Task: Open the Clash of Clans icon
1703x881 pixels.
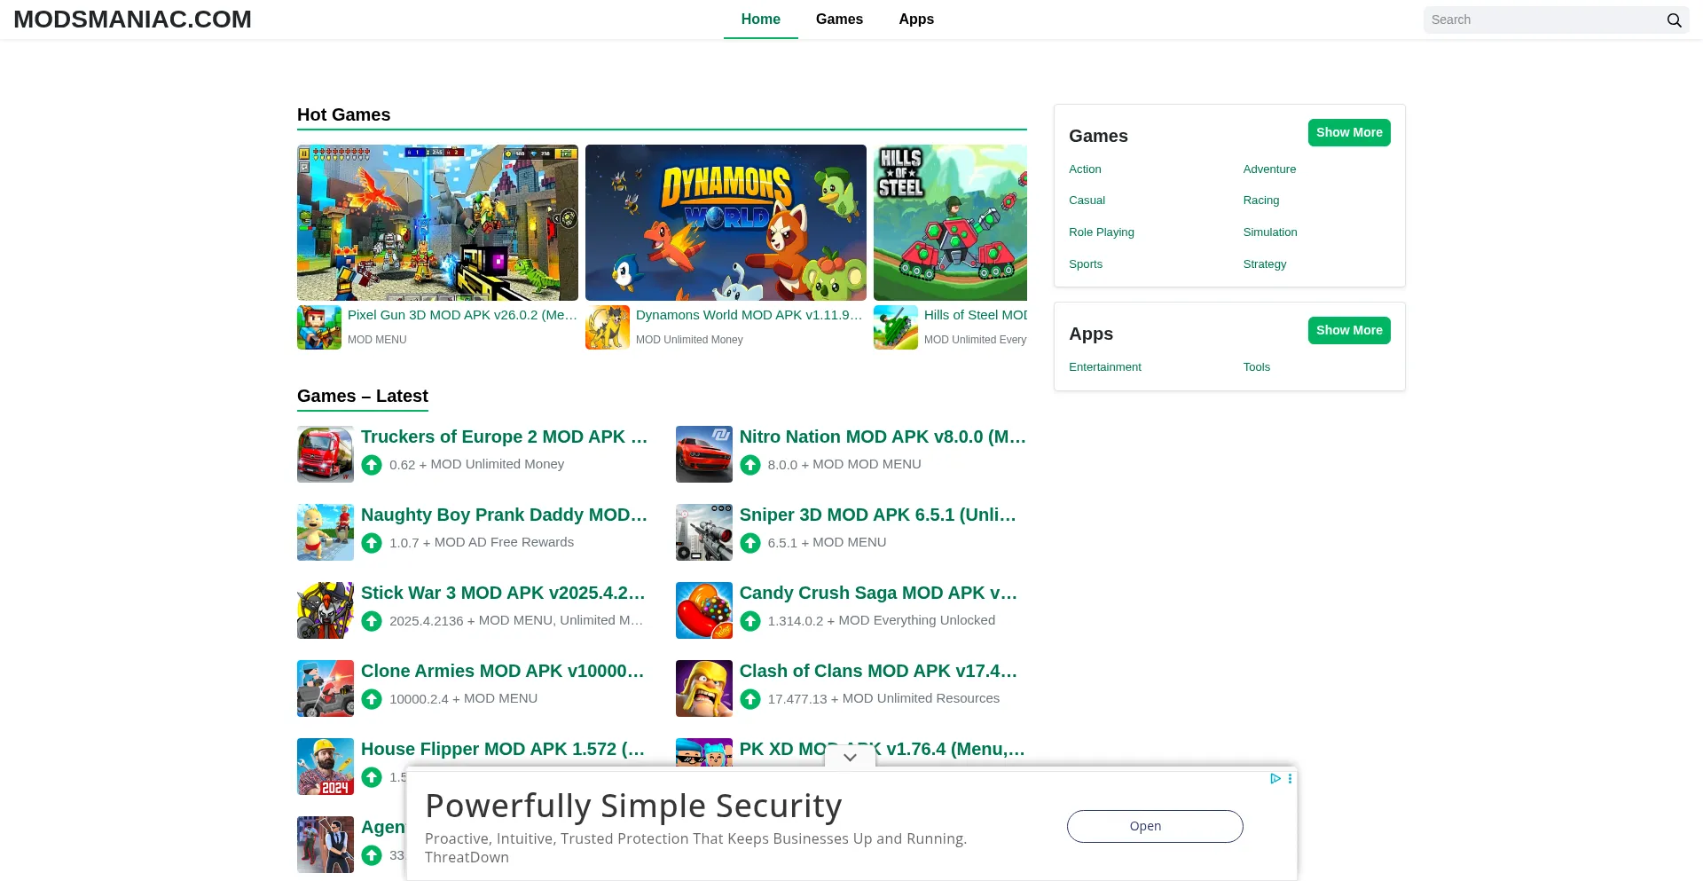Action: click(x=703, y=688)
